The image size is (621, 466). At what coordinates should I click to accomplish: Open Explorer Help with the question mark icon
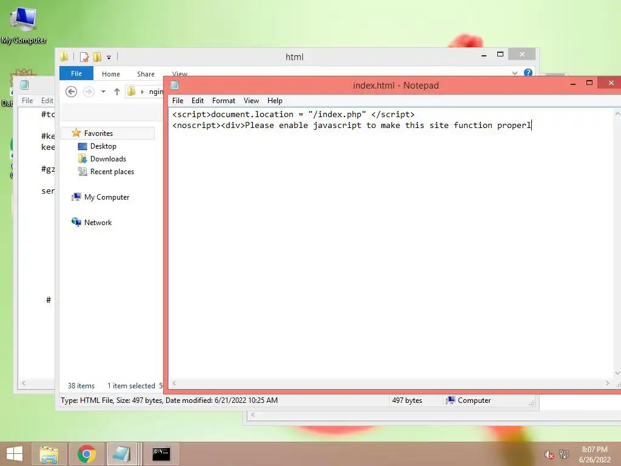tap(528, 73)
